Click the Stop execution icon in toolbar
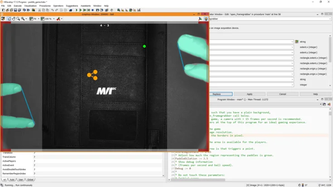 click(93, 10)
